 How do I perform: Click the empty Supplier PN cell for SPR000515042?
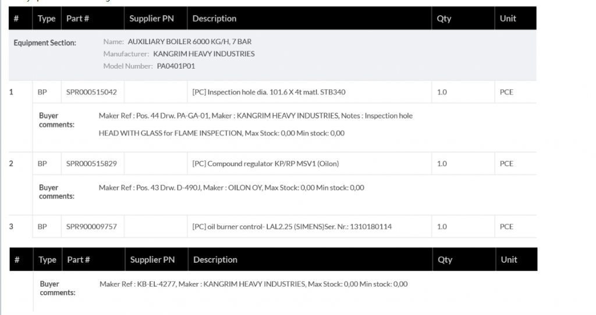(x=156, y=92)
